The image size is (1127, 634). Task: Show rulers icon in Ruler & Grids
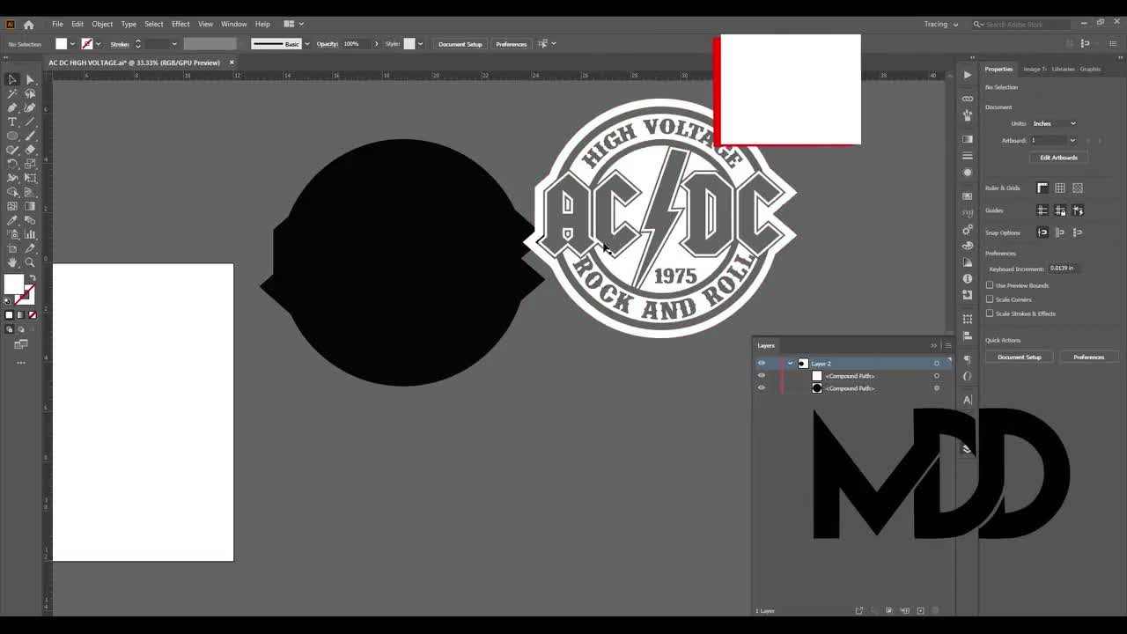point(1042,188)
